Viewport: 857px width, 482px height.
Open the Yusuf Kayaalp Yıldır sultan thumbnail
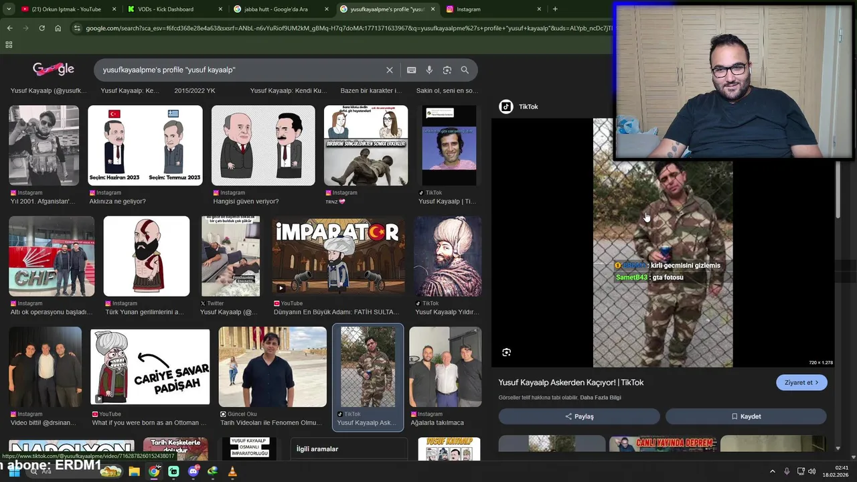click(447, 256)
